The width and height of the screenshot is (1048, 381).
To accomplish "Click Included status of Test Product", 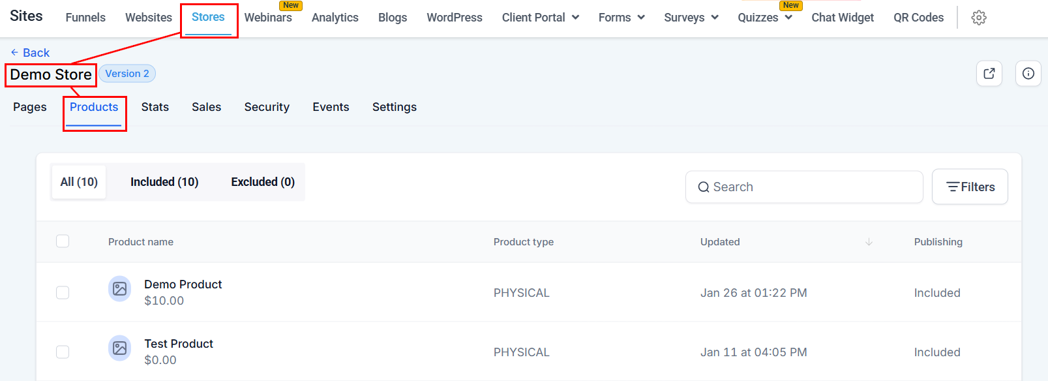I will [937, 352].
